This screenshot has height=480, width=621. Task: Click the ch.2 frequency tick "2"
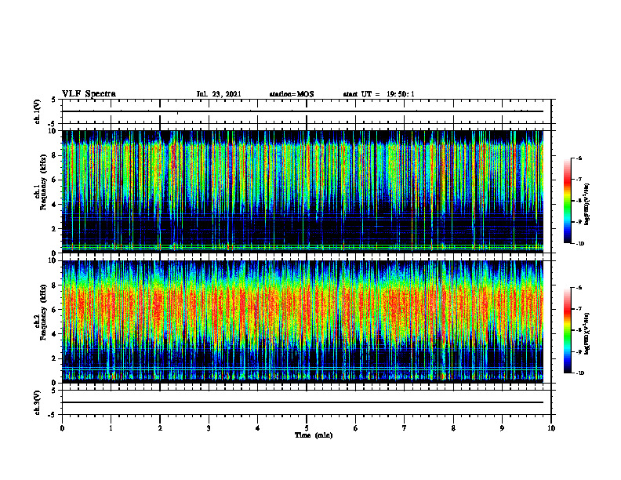click(55, 358)
